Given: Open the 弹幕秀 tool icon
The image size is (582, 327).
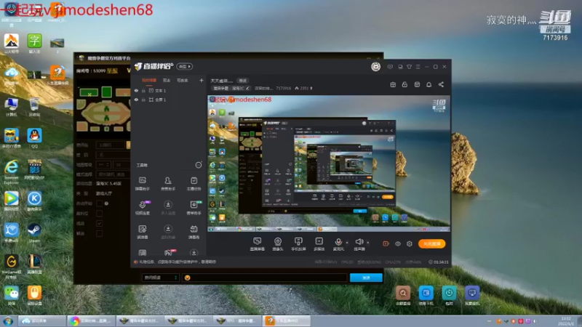Looking at the screenshot, I should (194, 232).
